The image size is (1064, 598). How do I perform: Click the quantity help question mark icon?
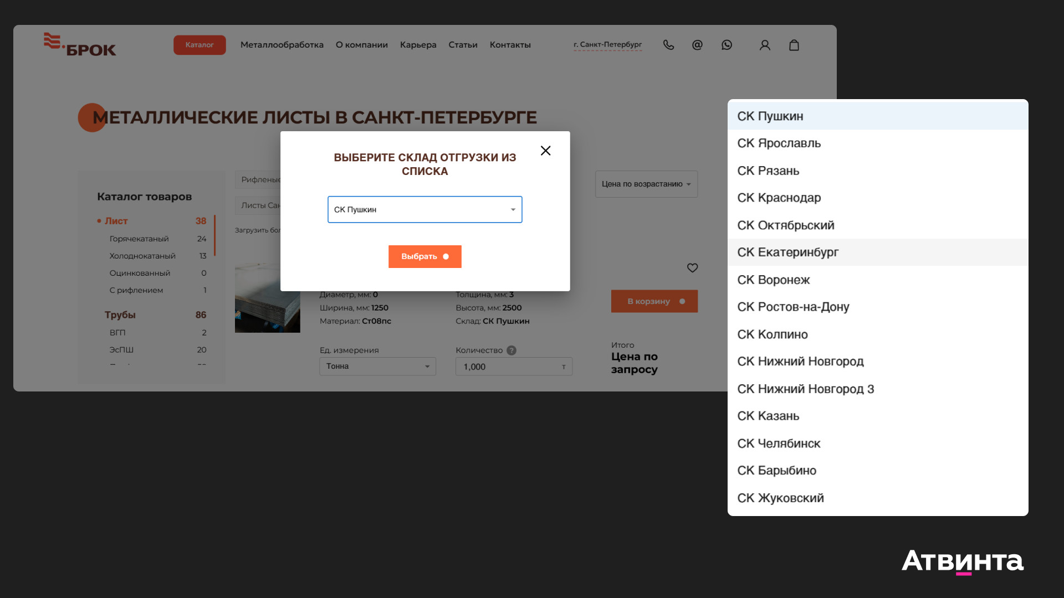pos(511,350)
